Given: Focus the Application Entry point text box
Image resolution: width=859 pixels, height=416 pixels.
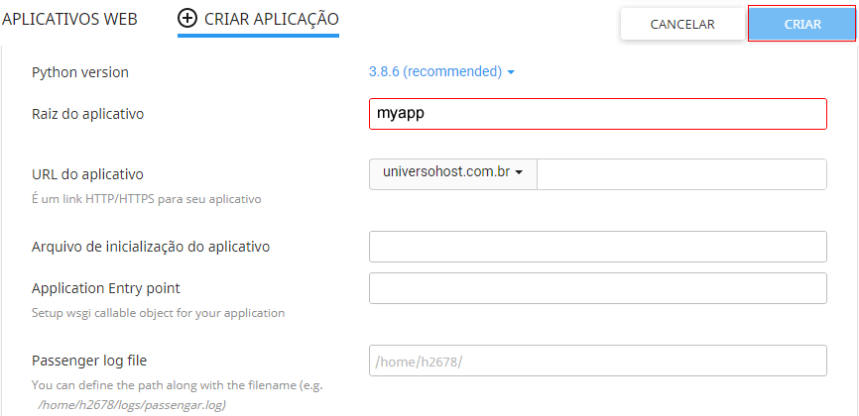Looking at the screenshot, I should [x=598, y=288].
